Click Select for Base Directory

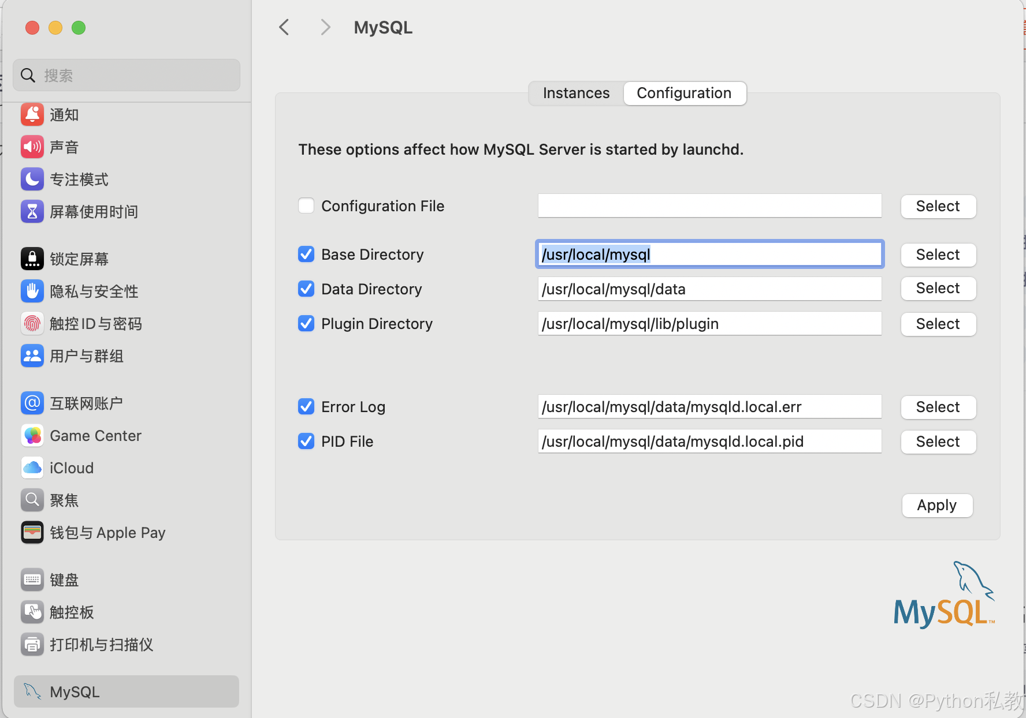pyautogui.click(x=938, y=255)
